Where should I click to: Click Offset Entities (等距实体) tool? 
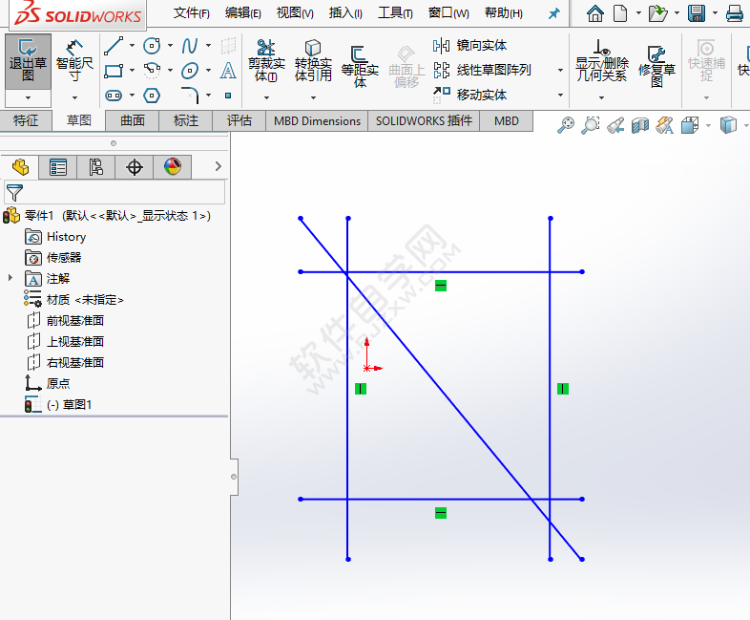pos(360,67)
